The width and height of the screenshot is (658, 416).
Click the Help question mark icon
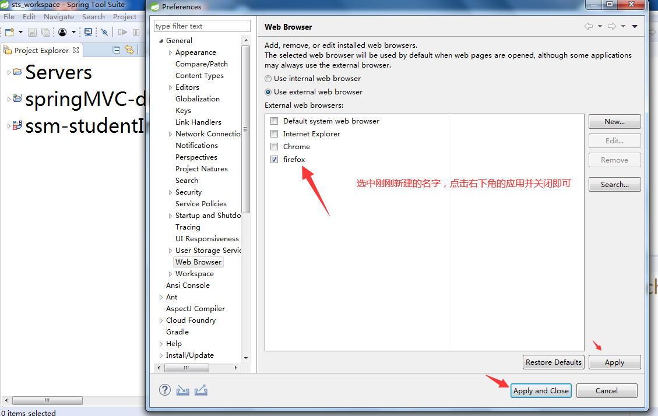coord(165,390)
